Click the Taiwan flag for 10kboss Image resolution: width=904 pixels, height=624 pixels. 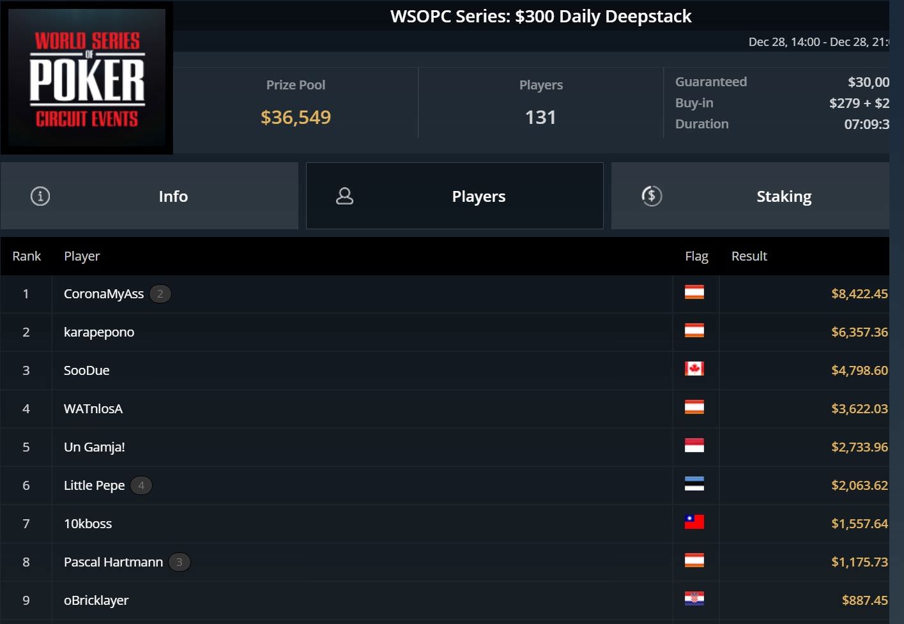694,522
